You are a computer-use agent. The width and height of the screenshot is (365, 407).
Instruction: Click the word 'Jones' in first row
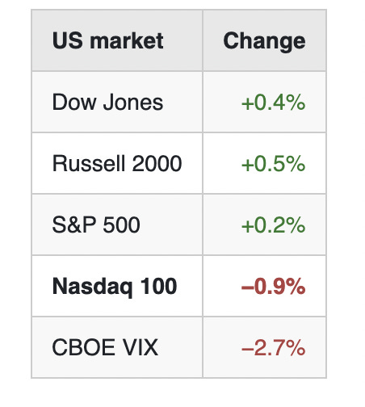click(133, 102)
